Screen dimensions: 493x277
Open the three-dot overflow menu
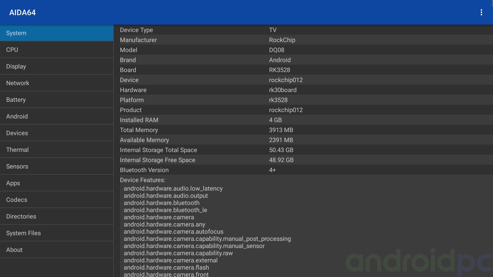click(x=481, y=12)
